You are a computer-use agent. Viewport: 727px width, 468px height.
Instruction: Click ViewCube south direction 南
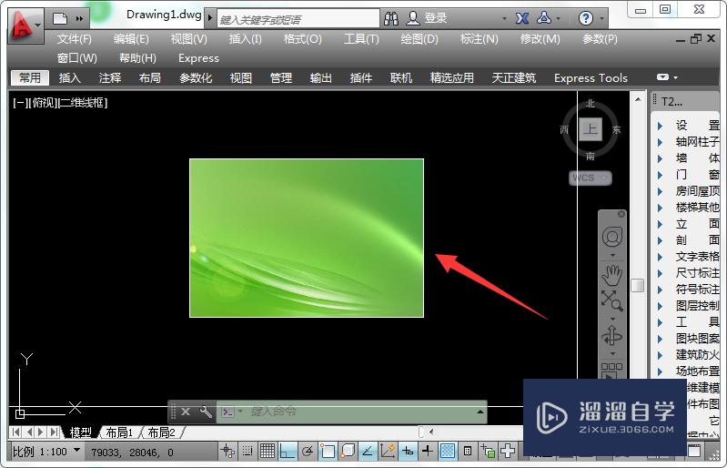click(591, 157)
